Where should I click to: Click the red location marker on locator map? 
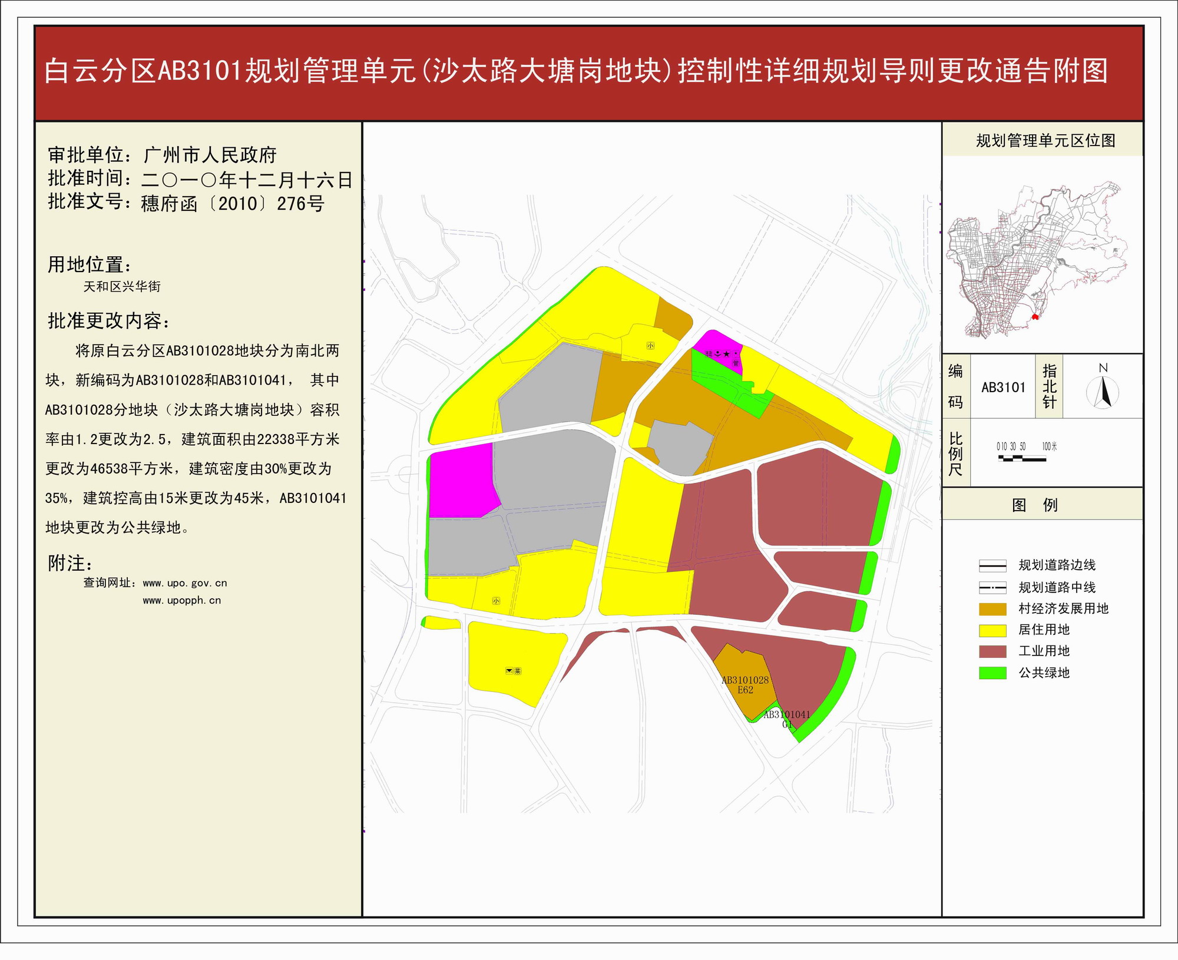(x=1035, y=317)
